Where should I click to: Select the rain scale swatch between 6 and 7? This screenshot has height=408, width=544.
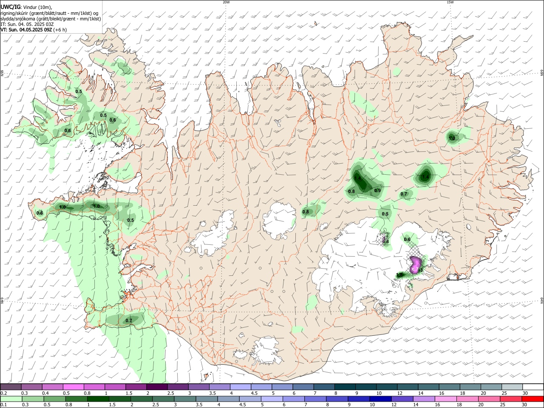click(x=294, y=399)
